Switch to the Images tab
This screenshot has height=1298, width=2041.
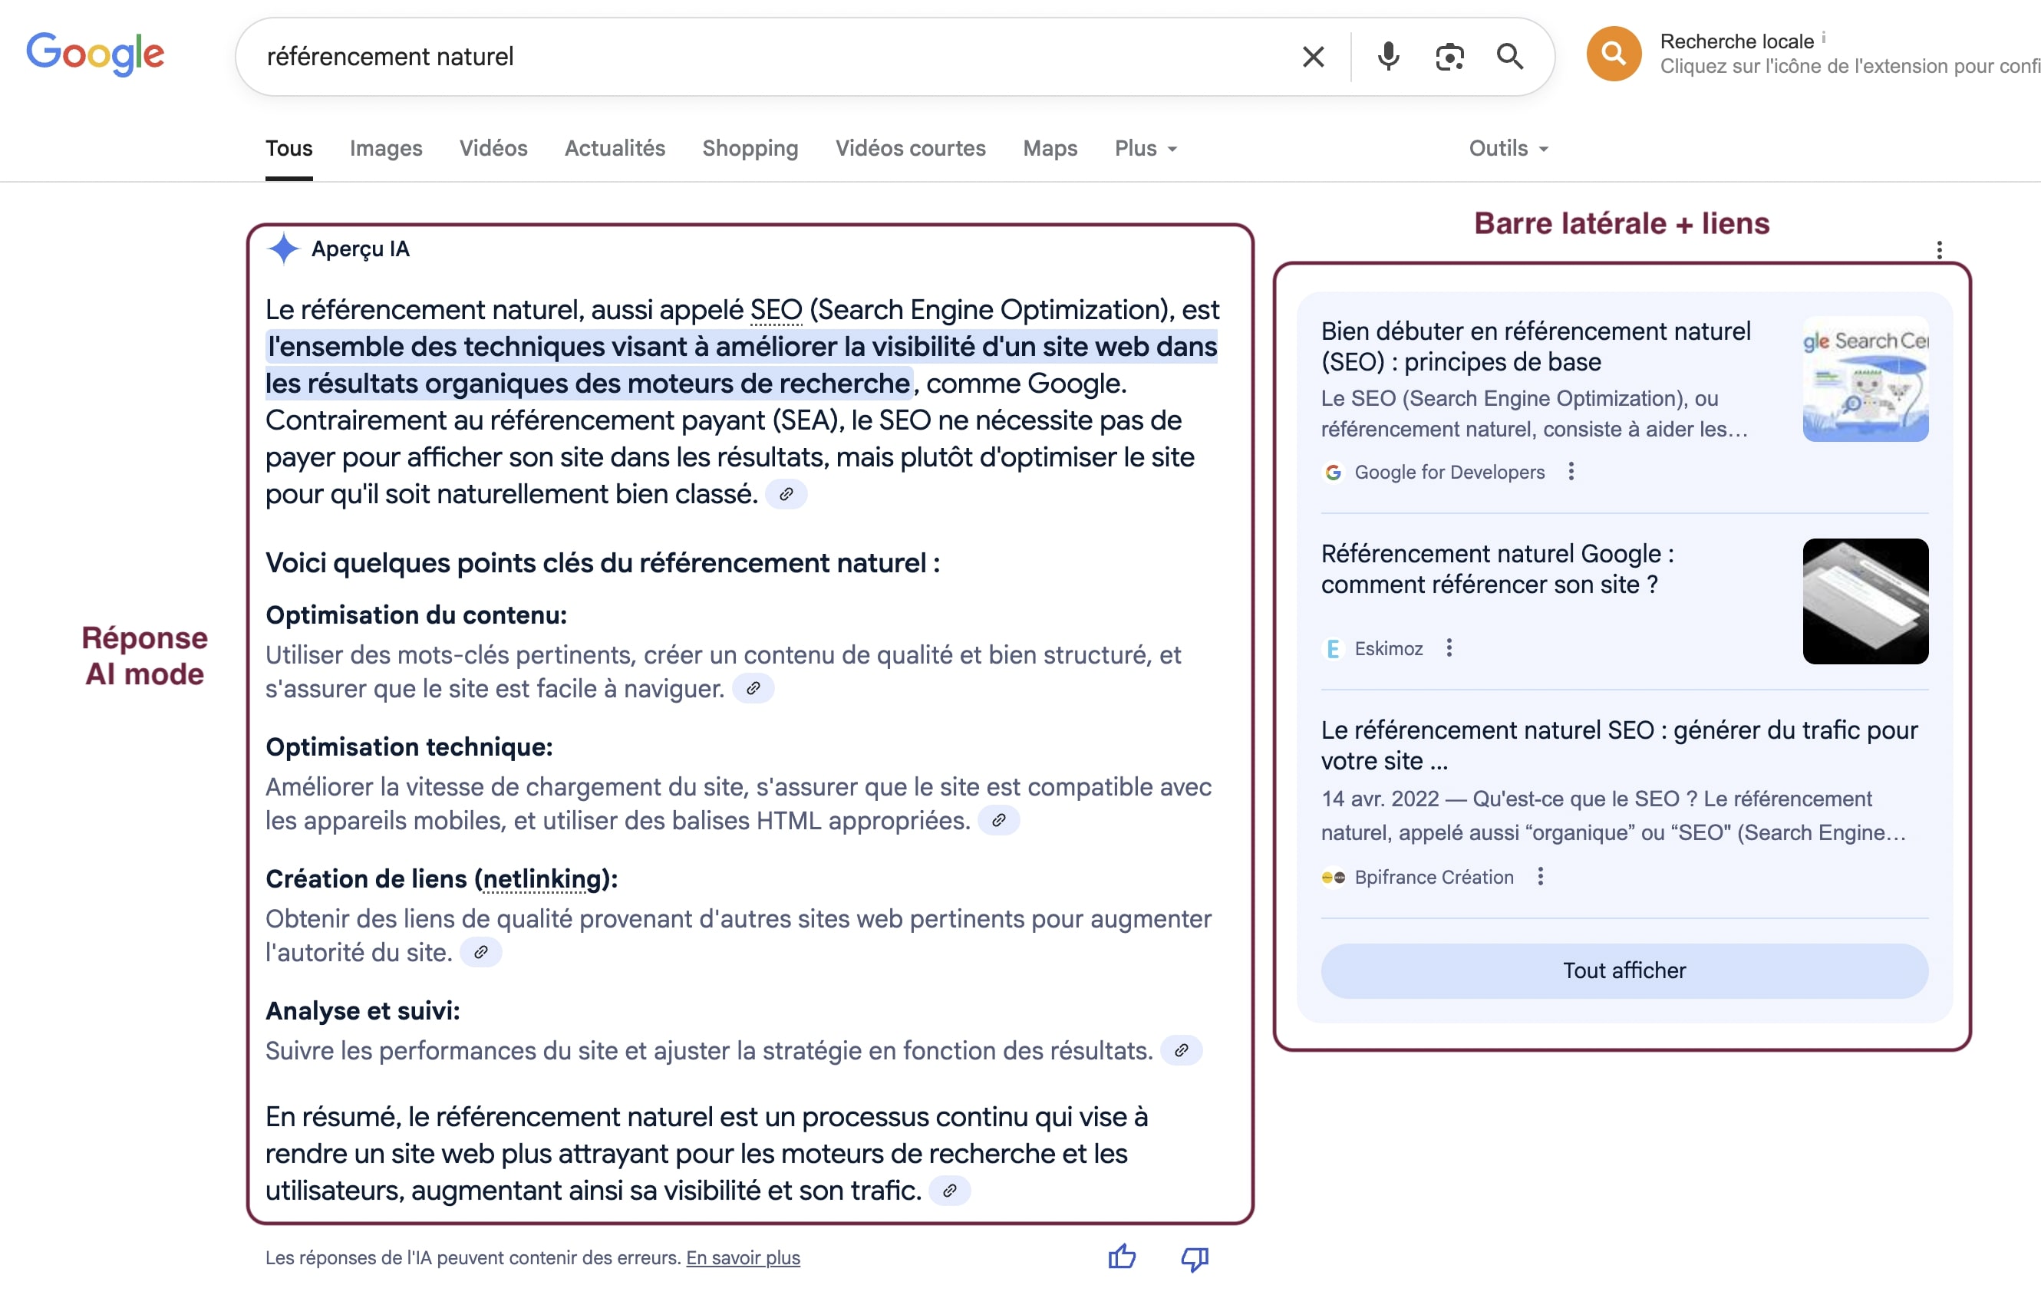tap(386, 148)
